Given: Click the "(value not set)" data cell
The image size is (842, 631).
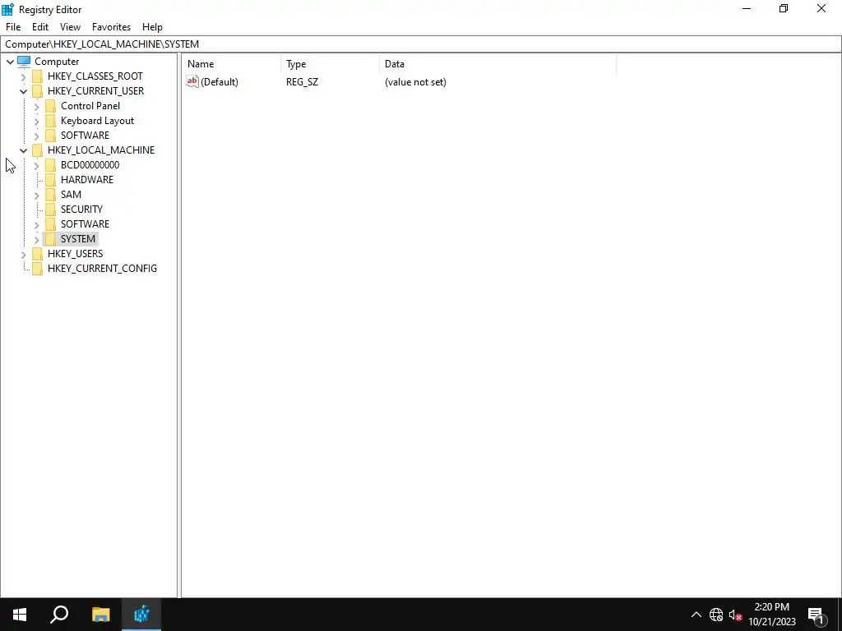Looking at the screenshot, I should [415, 81].
